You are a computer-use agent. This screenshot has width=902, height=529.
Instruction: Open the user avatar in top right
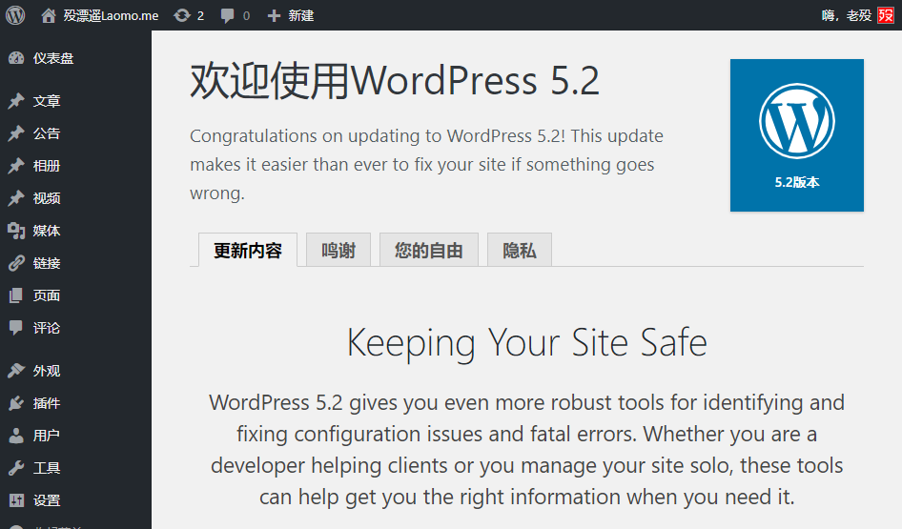886,15
